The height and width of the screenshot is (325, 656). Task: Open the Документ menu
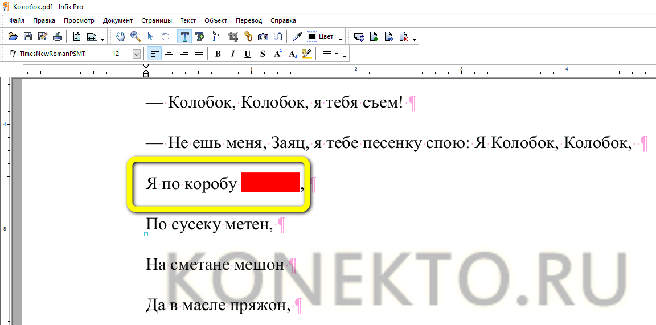point(117,20)
